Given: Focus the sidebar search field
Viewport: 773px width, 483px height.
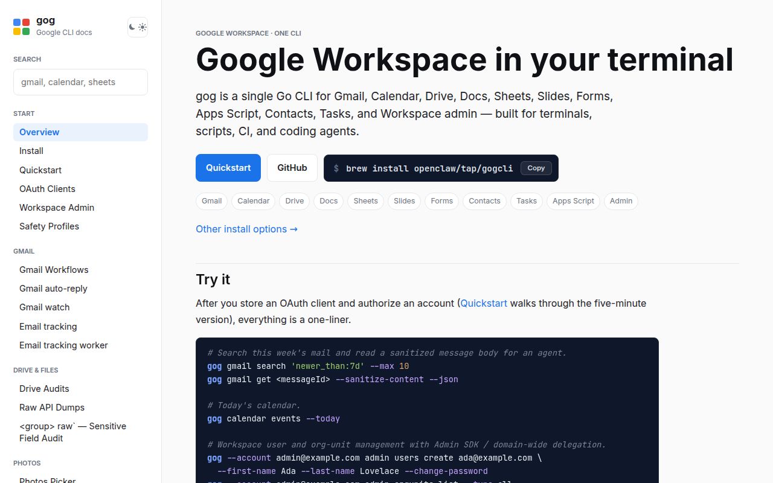Looking at the screenshot, I should (x=80, y=82).
